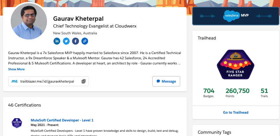Click New South Wales, Australia location

[x=75, y=33]
